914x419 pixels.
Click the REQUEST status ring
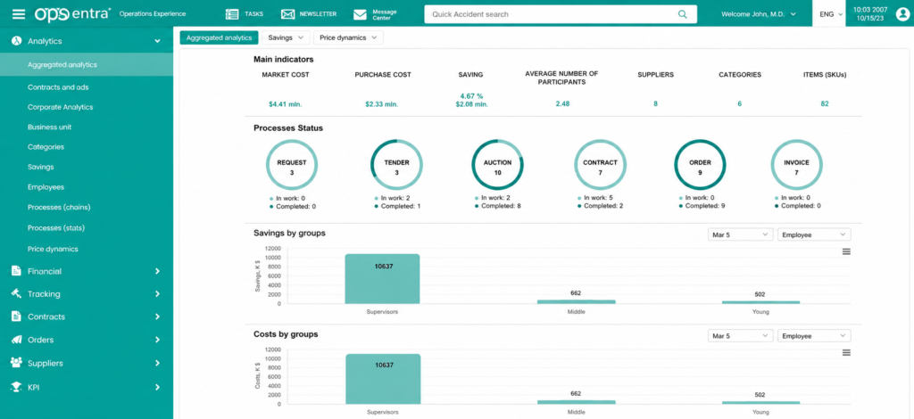point(292,165)
